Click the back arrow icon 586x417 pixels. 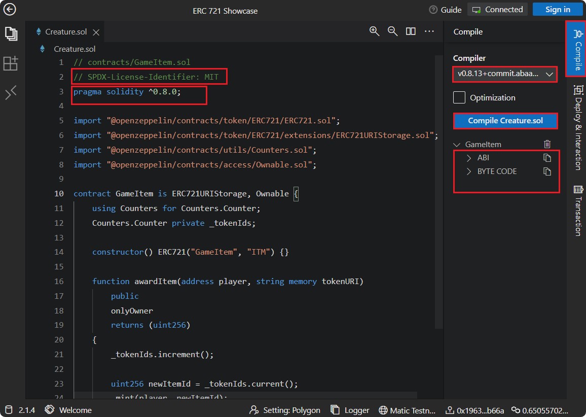(10, 10)
